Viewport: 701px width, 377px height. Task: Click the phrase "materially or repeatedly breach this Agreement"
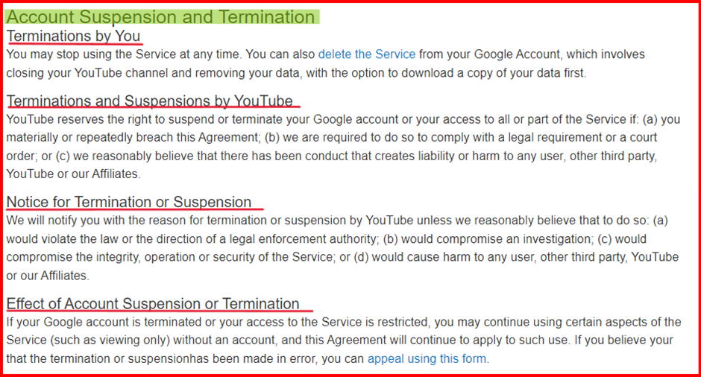[133, 138]
